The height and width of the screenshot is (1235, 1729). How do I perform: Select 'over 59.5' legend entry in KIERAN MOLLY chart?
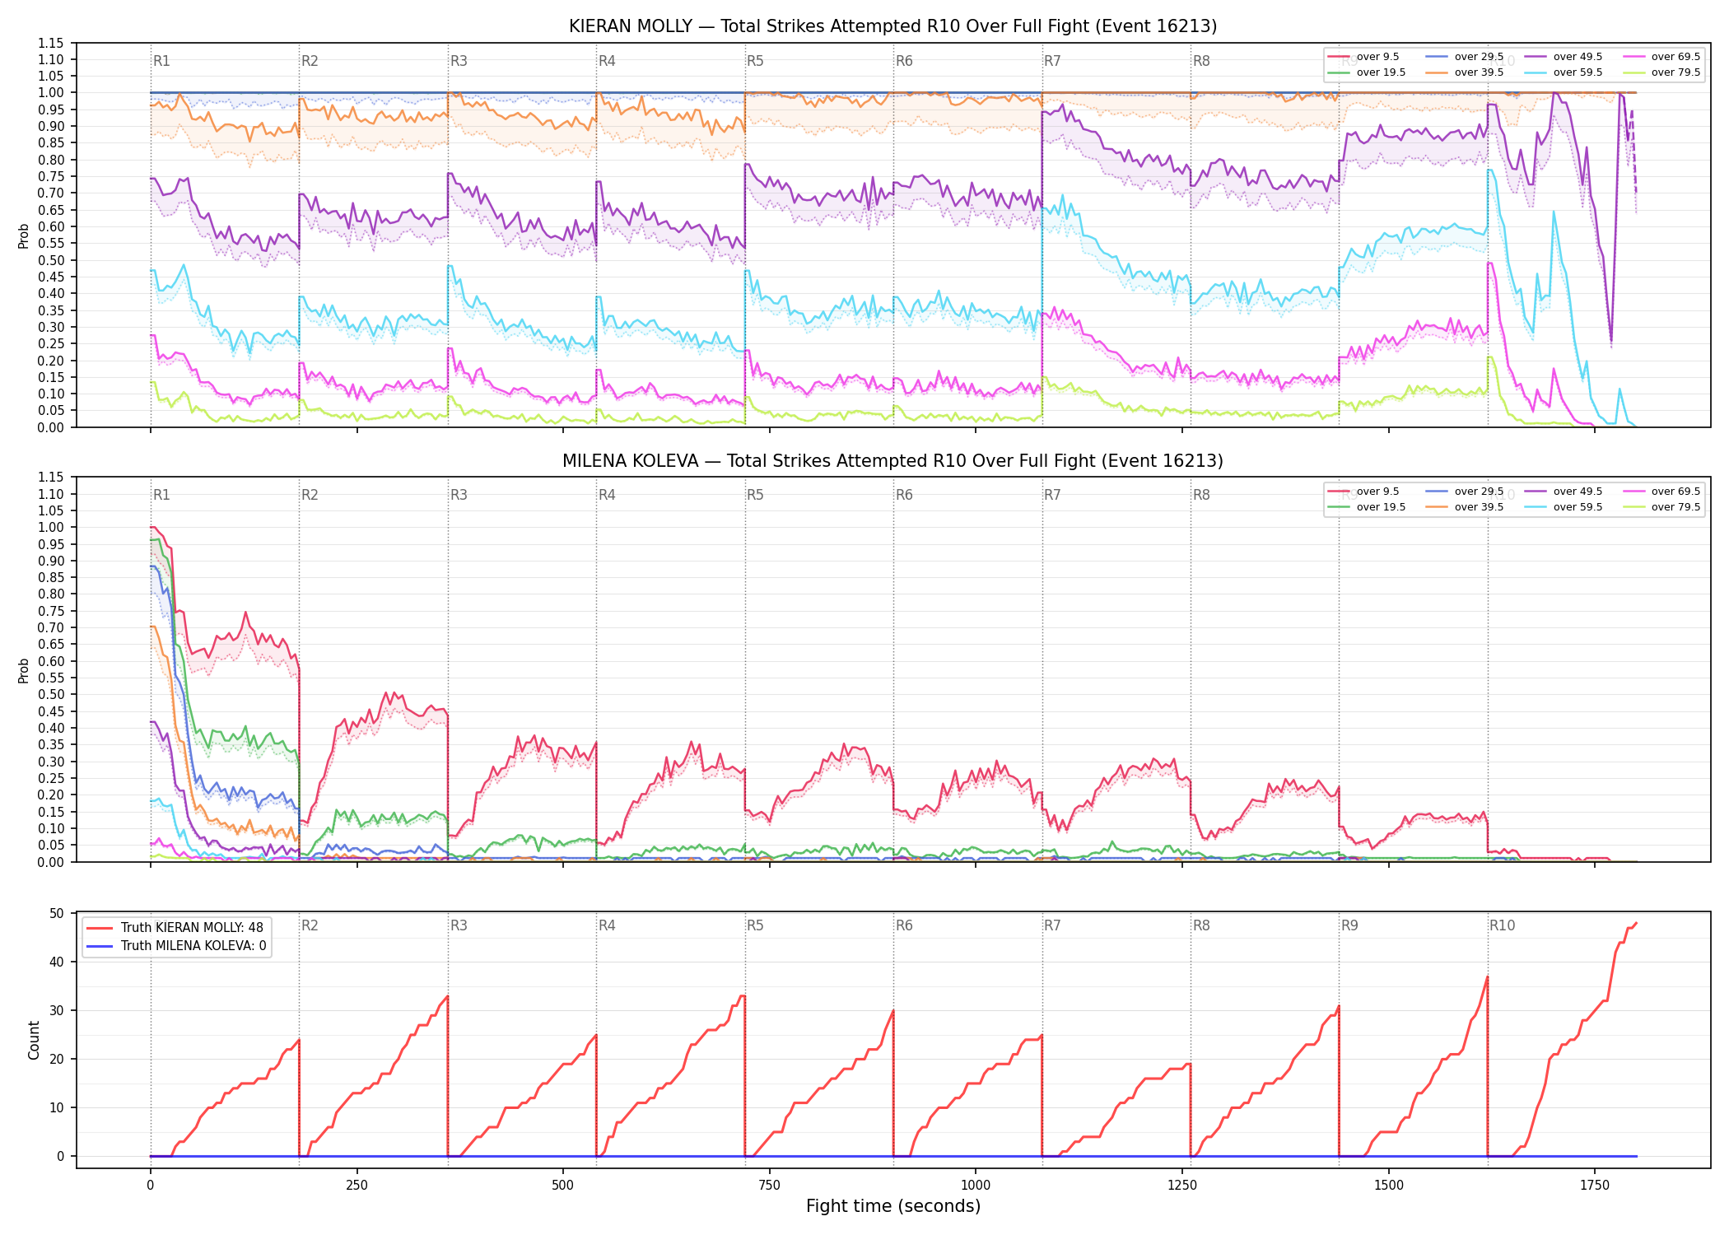(1564, 72)
